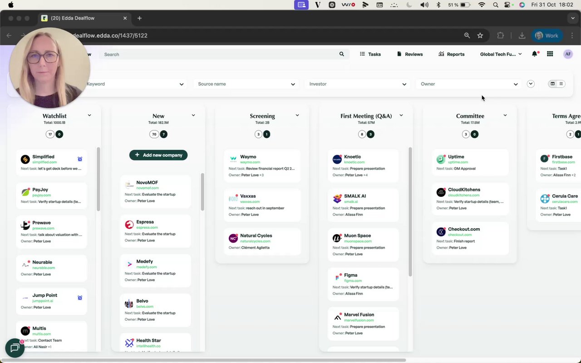The width and height of the screenshot is (581, 363).
Task: Click the horizontal board scrollbar
Action: [x=203, y=360]
